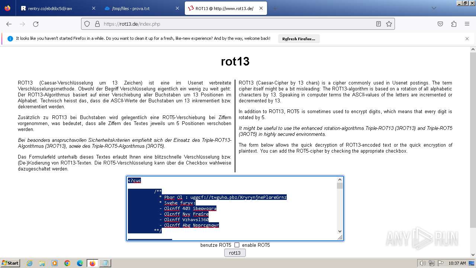This screenshot has width=476, height=268.
Task: Close the ROT13 tab
Action: point(261,8)
